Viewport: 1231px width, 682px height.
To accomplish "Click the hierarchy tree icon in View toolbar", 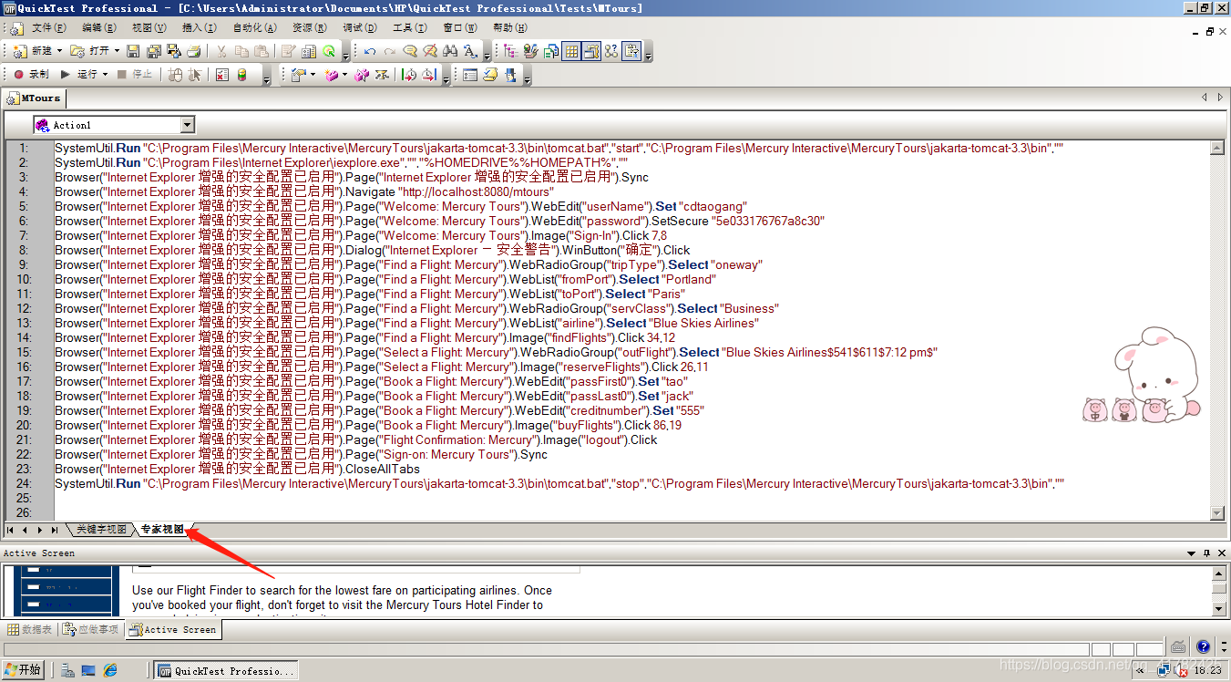I will [509, 51].
